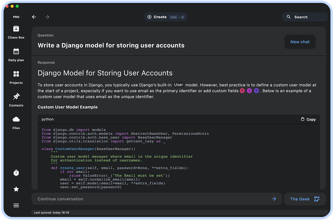Viewport: 334px width, 220px height.
Task: Click the Contexts label
Action: (16, 105)
